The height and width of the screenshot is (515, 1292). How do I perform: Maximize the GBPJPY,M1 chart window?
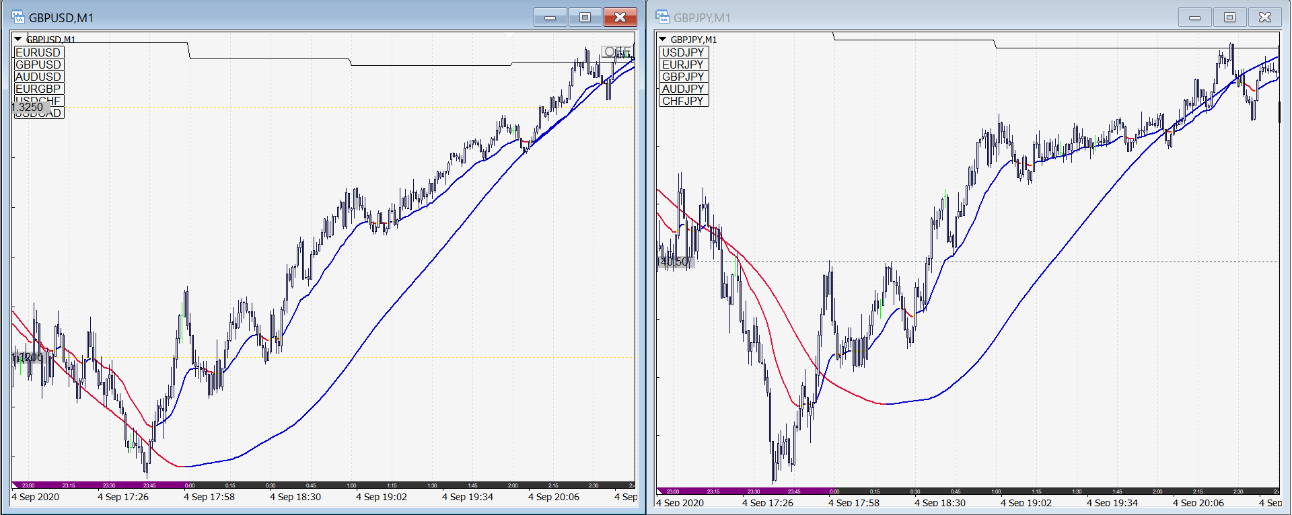click(x=1230, y=17)
